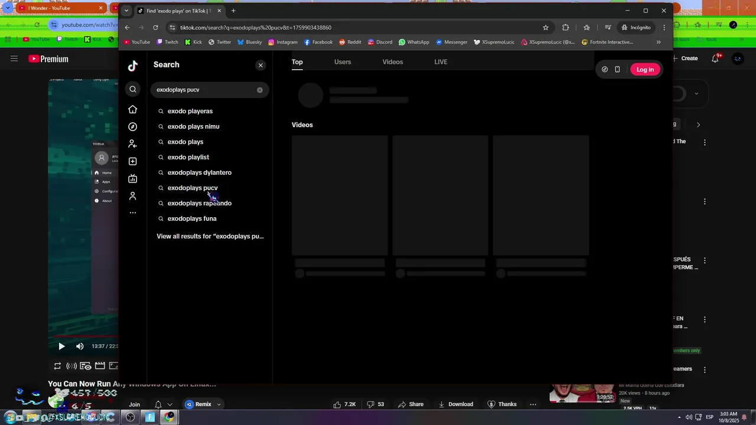View all results for exodoplays pucv
The image size is (756, 425).
pyautogui.click(x=210, y=236)
